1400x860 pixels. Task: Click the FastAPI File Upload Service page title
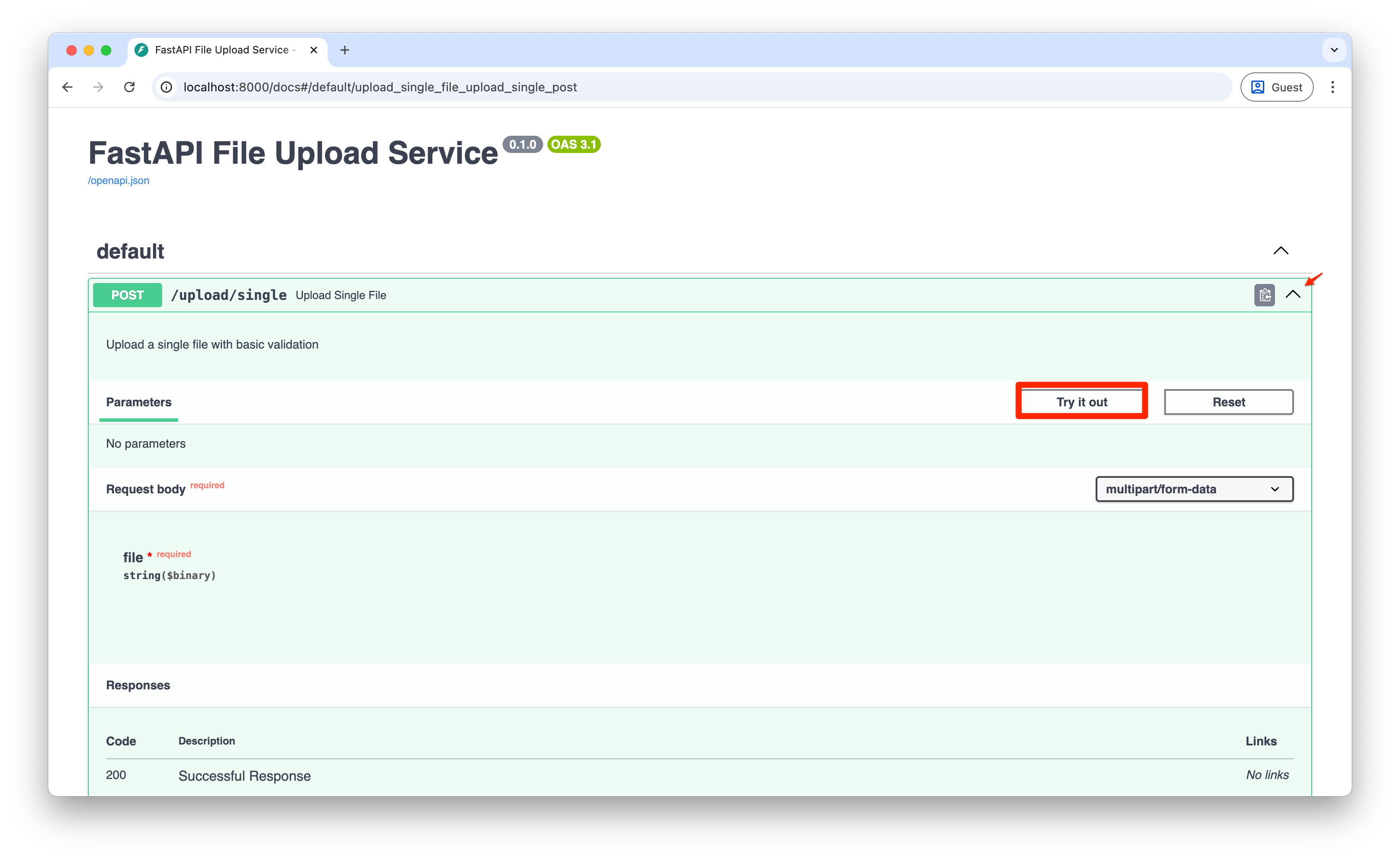pos(293,153)
